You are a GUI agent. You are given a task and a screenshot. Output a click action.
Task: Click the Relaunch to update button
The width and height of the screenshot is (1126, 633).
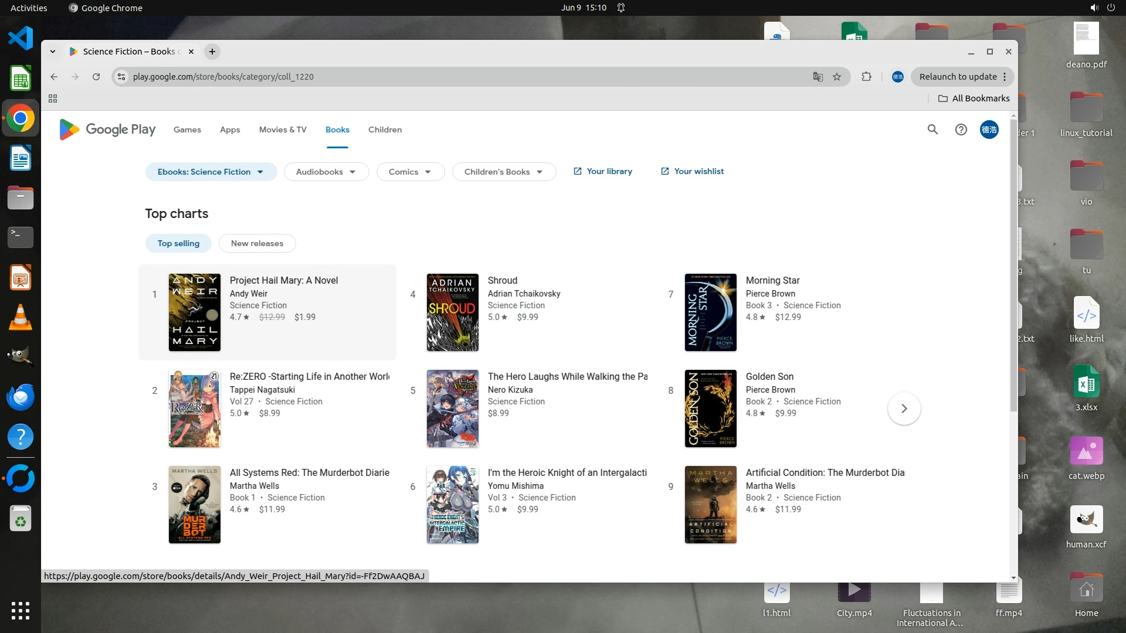[958, 77]
